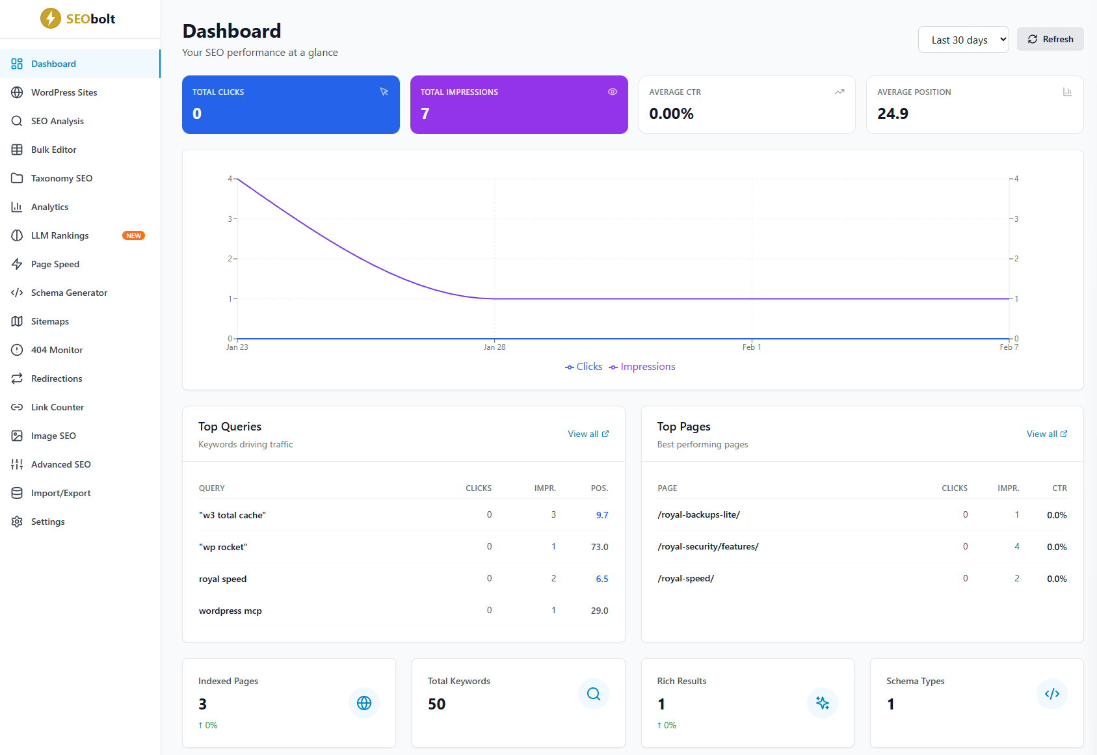The image size is (1097, 755).
Task: Open the Advanced SEO options
Action: (61, 464)
